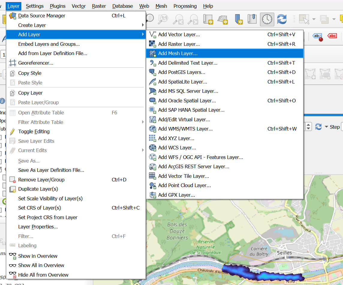The image size is (343, 285).
Task: Expand the Add Layer submenu arrow
Action: [x=143, y=34]
